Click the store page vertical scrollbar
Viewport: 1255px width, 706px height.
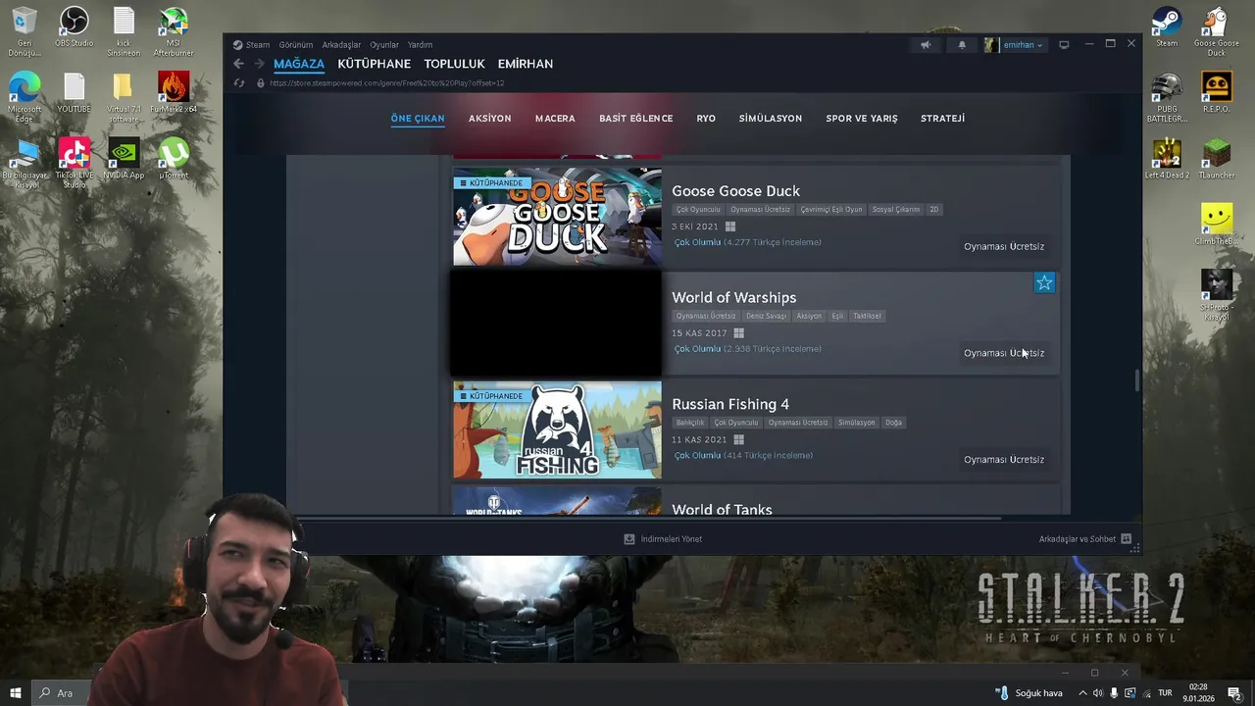pos(1137,380)
